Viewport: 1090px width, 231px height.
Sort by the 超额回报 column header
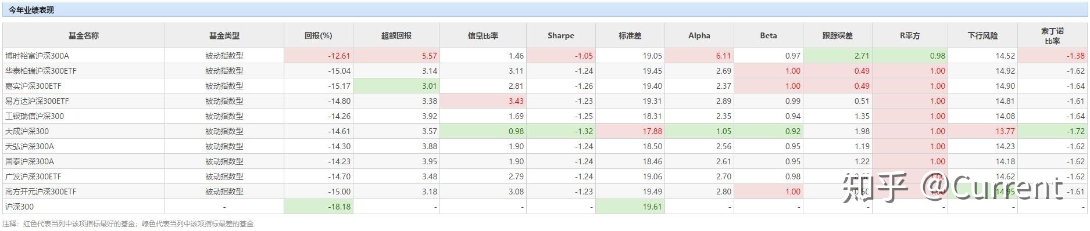point(396,35)
